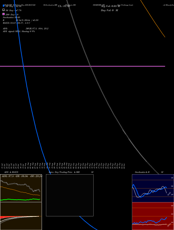174x230 pixels.
Task: Click the 'Stochastics: 32.03' readout
Action: pos(11,17)
